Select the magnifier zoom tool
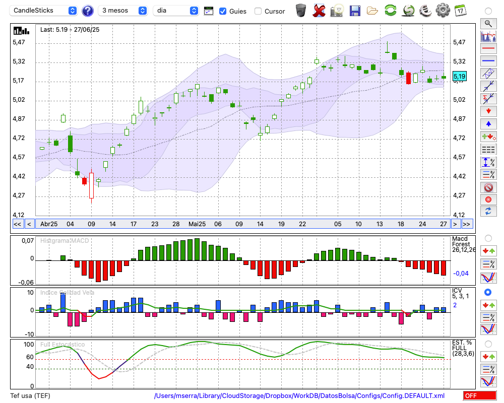 488,24
